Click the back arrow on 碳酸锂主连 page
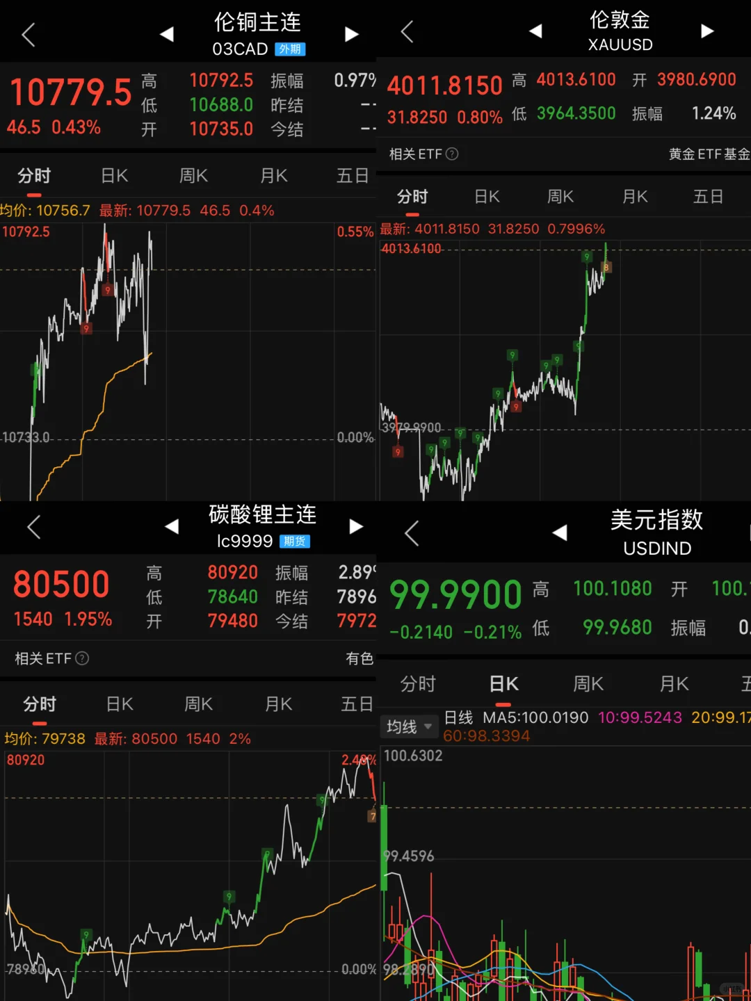This screenshot has height=1001, width=751. click(33, 527)
